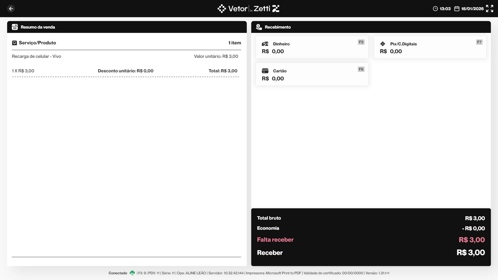Click the F7 shortcut badge
Image resolution: width=498 pixels, height=280 pixels.
coord(479,42)
